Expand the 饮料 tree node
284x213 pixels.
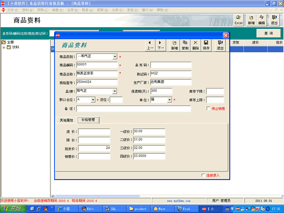click(x=4, y=47)
